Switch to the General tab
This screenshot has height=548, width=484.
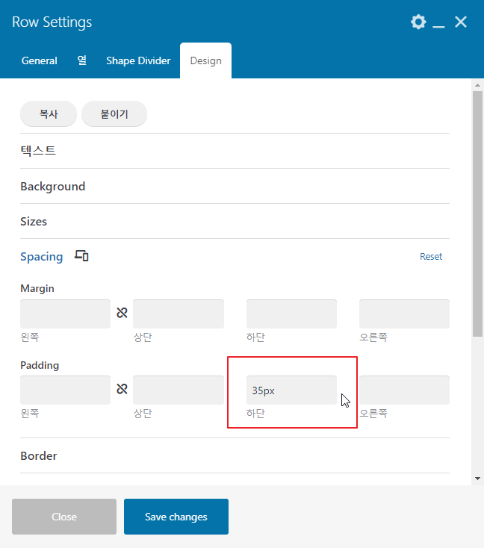pos(39,60)
